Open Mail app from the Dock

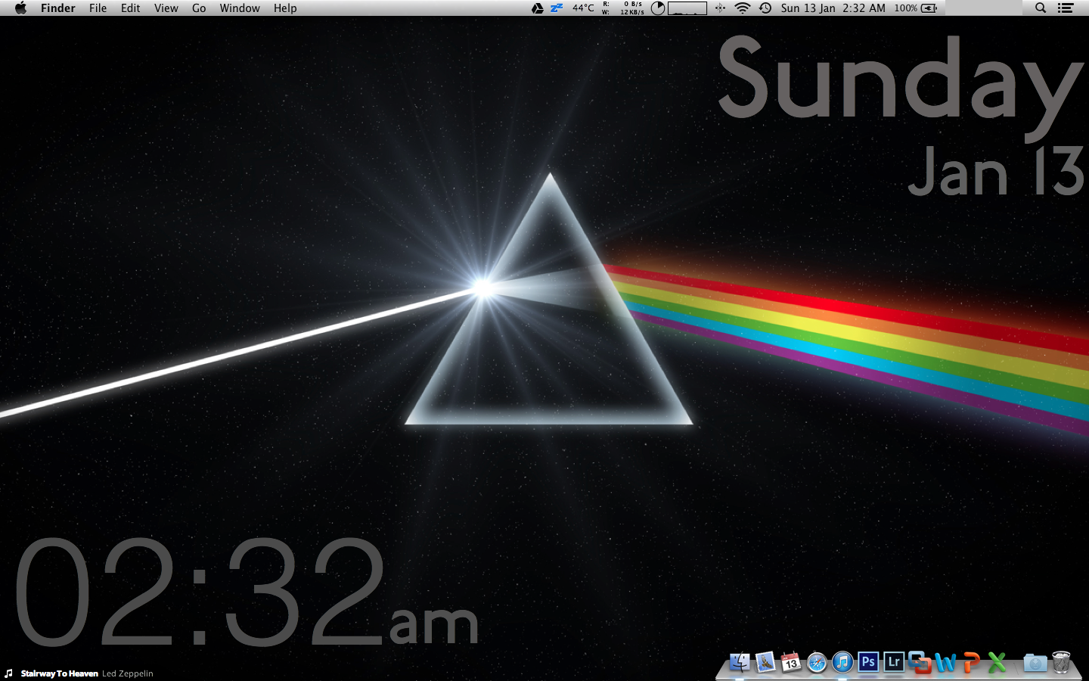[x=765, y=663]
